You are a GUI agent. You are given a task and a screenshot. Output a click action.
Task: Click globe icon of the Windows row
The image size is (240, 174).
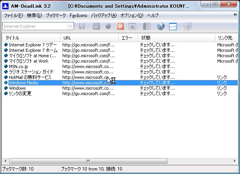6,88
